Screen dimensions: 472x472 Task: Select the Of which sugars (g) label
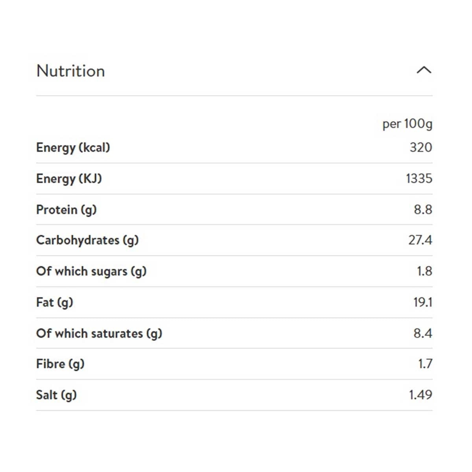click(91, 271)
